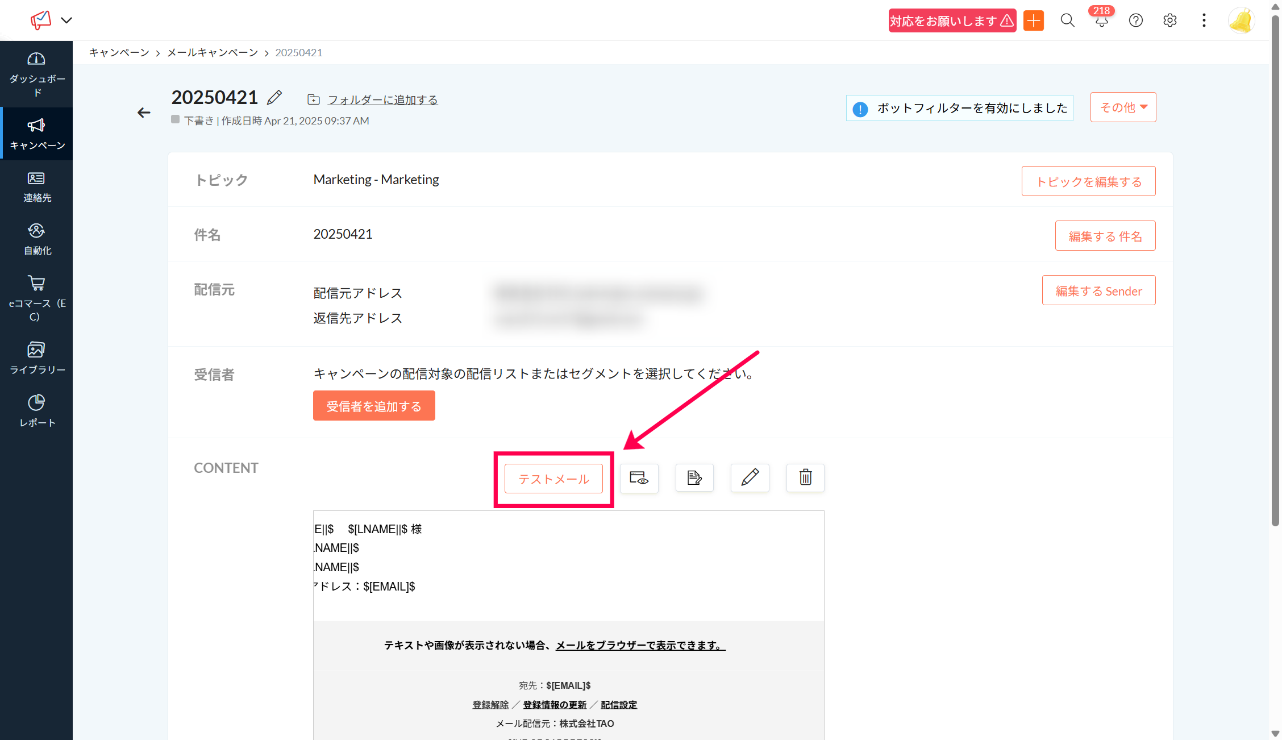Expand the その他 dropdown
This screenshot has height=740, width=1282.
(x=1123, y=107)
